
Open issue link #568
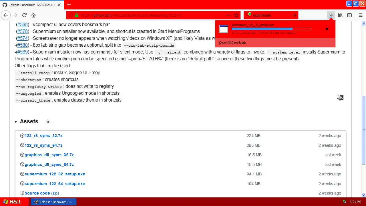(x=22, y=24)
